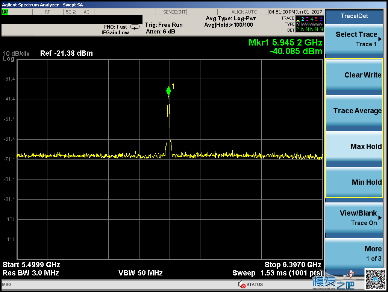The height and width of the screenshot is (292, 388).
Task: Choose Clear Write trace mode
Action: (x=354, y=75)
